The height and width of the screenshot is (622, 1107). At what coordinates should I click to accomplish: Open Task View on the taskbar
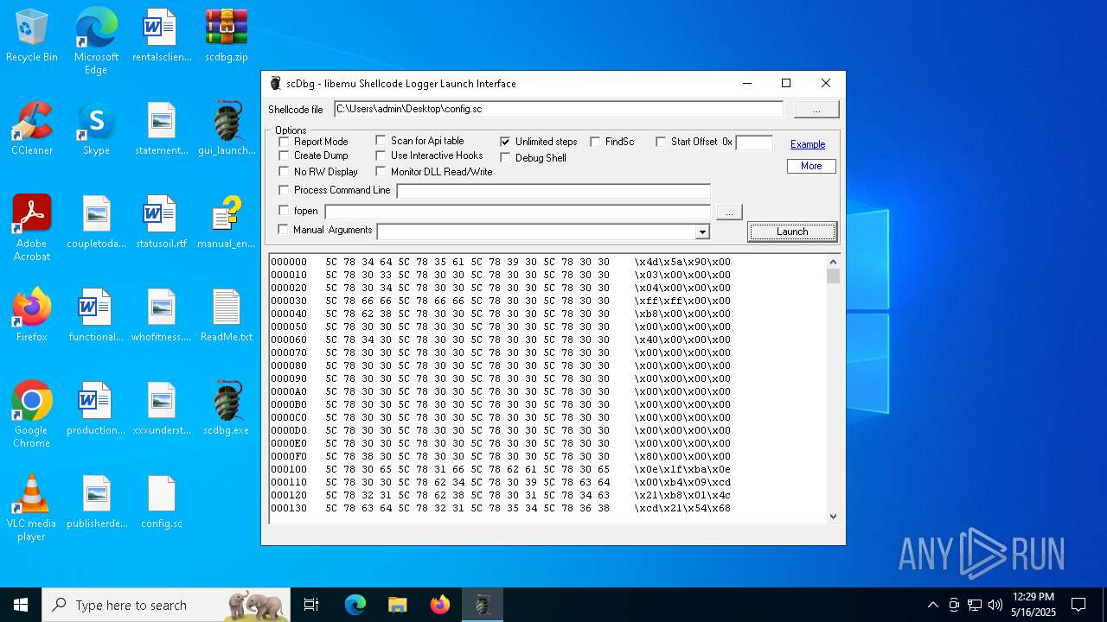coord(311,605)
